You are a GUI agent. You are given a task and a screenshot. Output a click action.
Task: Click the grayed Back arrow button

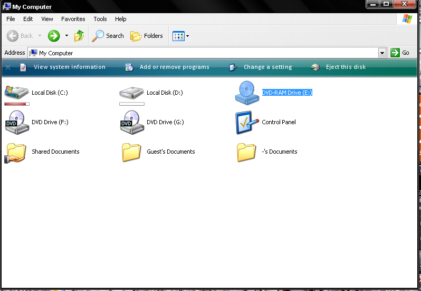pos(12,36)
